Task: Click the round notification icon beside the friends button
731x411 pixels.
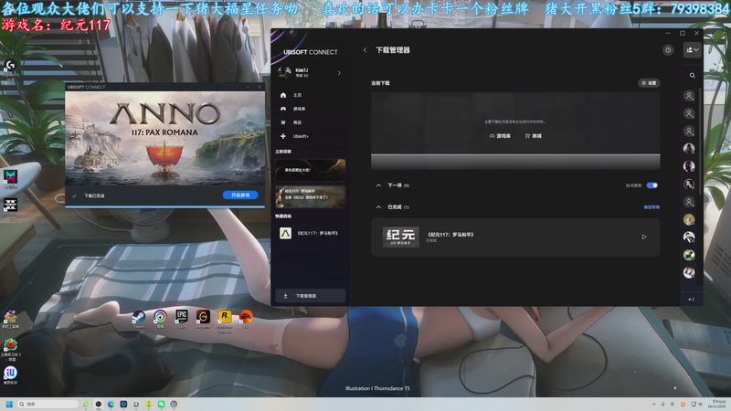Action: tap(668, 50)
